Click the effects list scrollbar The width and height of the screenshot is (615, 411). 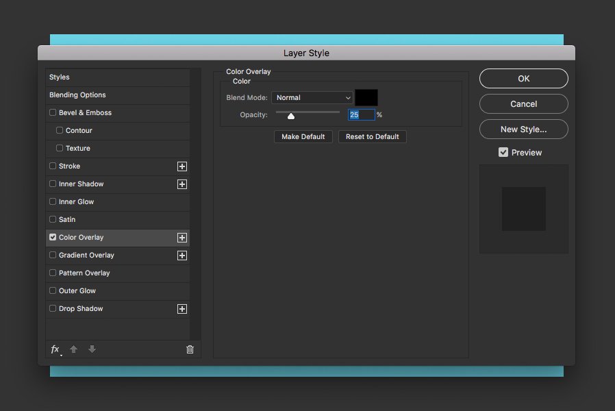tap(195, 204)
